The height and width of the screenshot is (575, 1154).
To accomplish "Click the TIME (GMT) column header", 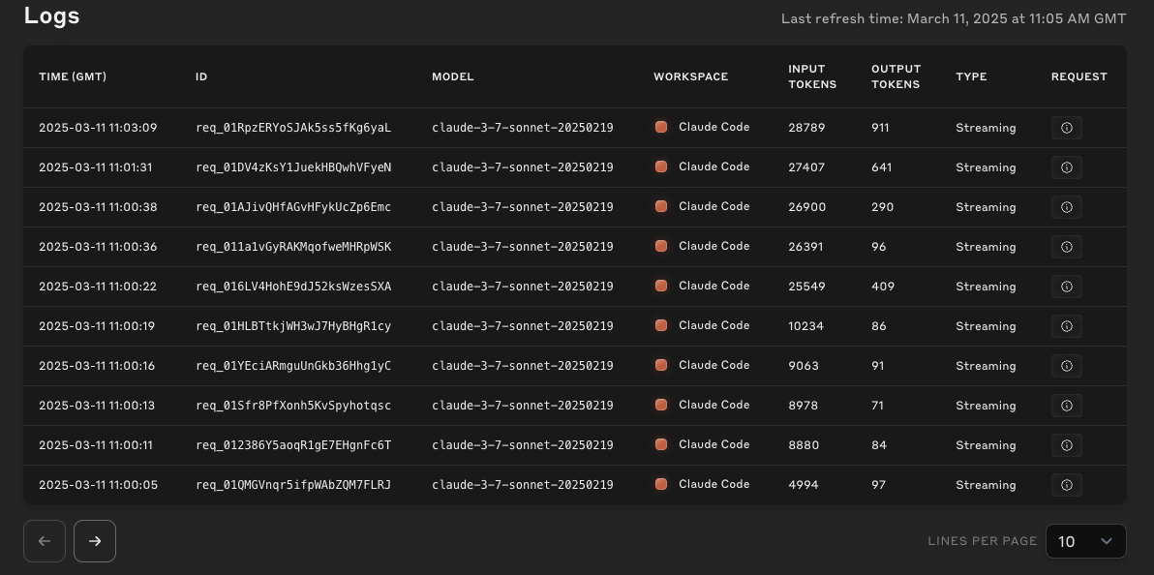I will [73, 76].
